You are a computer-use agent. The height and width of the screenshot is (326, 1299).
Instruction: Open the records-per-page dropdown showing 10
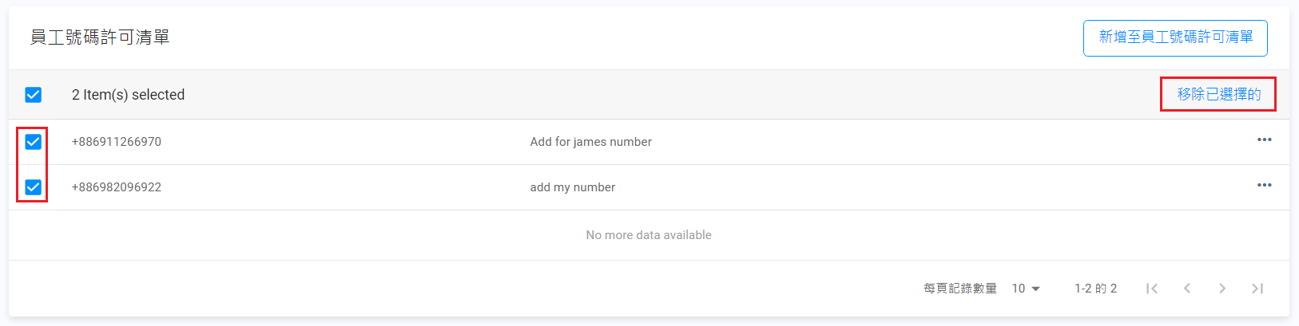click(x=1026, y=289)
